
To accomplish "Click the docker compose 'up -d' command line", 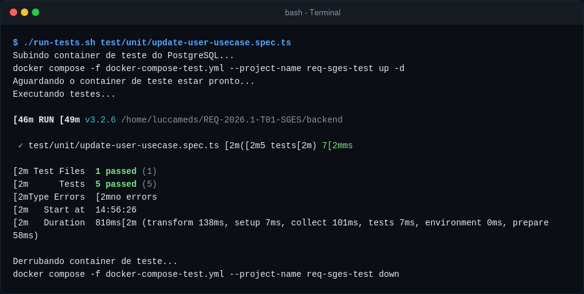I will click(x=209, y=69).
